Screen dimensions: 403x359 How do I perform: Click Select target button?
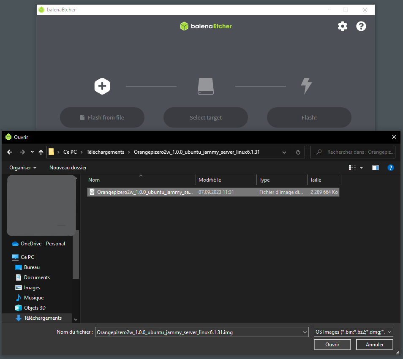tap(206, 117)
